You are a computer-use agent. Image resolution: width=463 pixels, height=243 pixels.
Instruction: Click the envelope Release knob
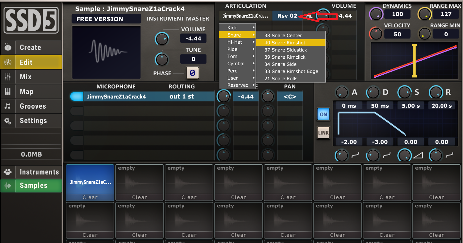(436, 93)
